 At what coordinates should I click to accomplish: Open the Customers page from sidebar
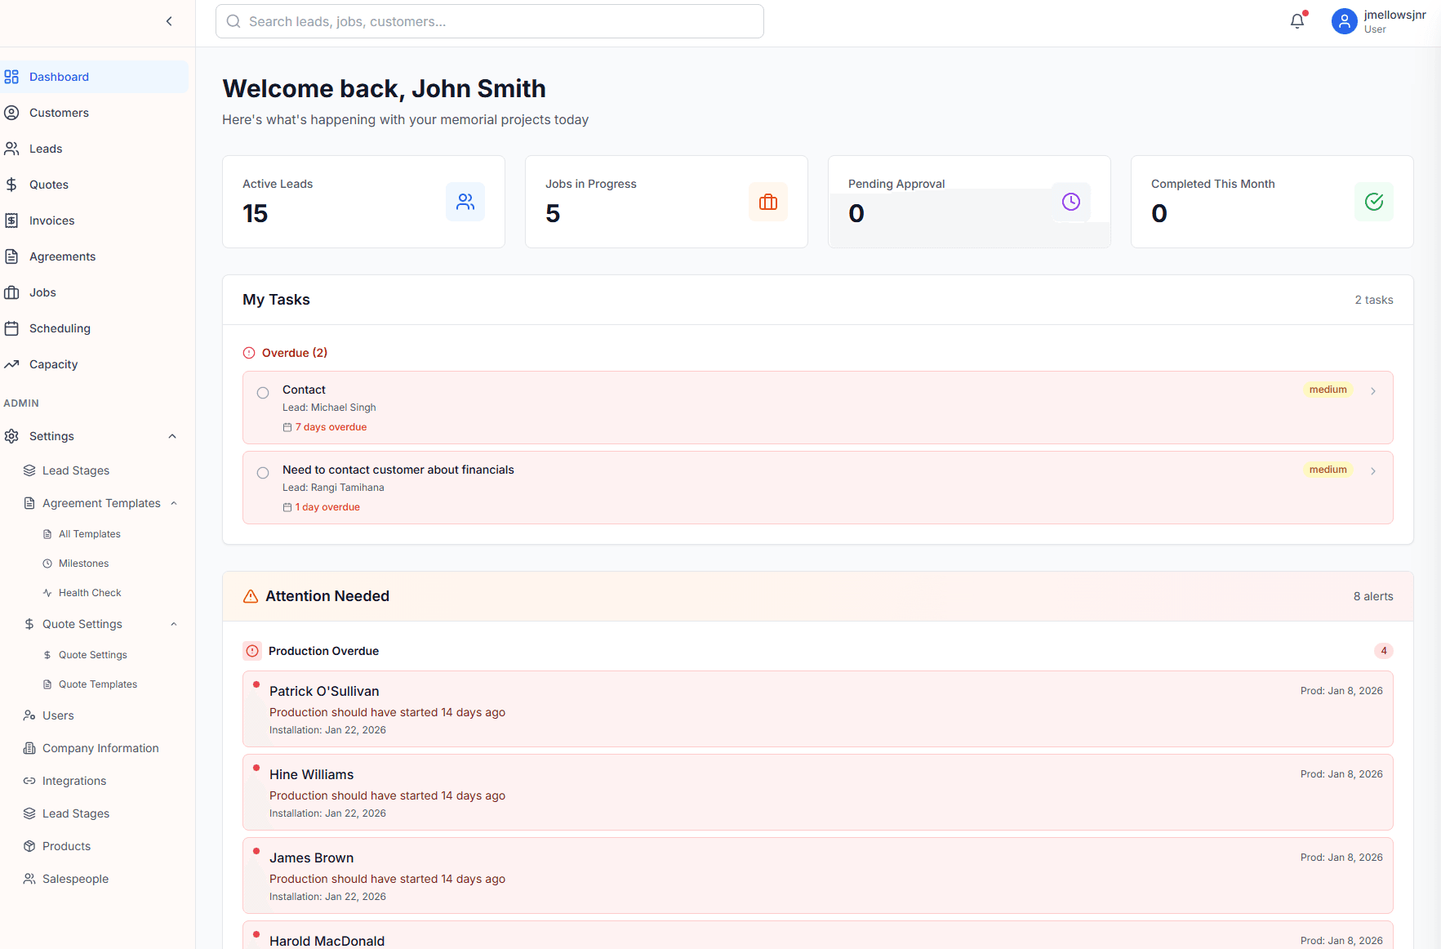point(59,113)
